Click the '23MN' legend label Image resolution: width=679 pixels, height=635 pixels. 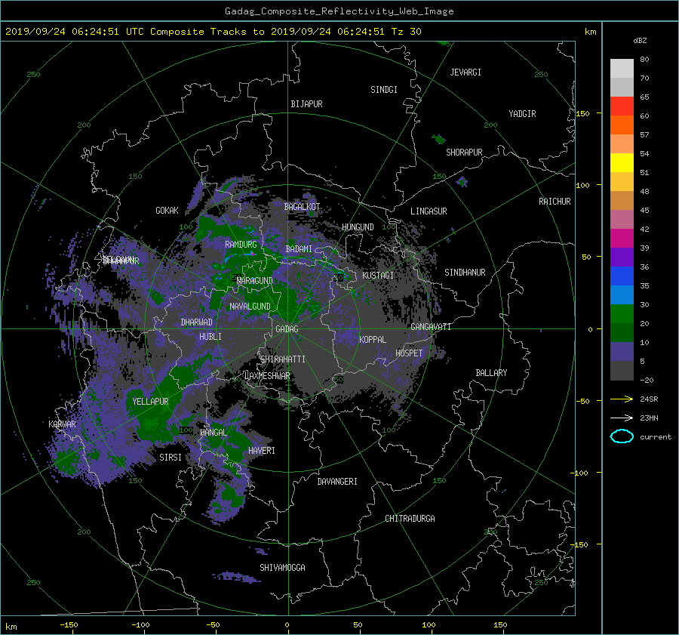pos(649,418)
